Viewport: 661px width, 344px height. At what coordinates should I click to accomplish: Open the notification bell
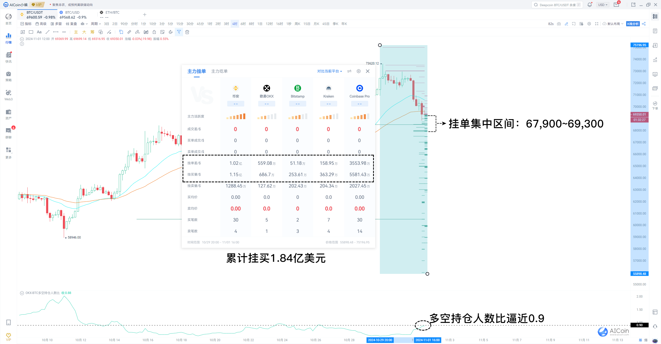click(x=589, y=5)
